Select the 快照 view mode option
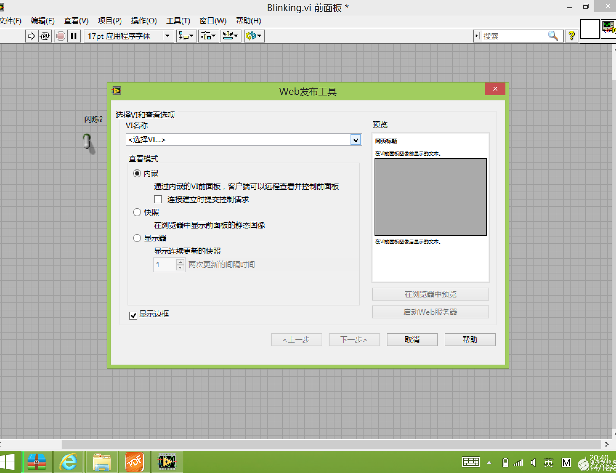 tap(137, 212)
